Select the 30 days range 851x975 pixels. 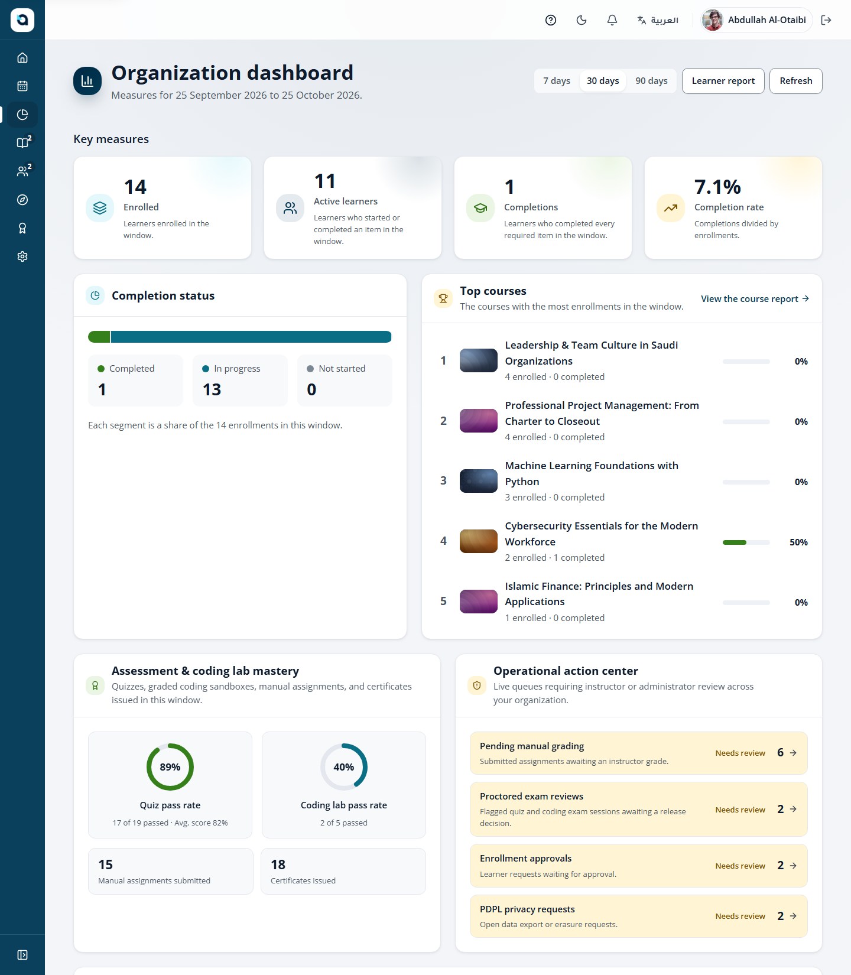pyautogui.click(x=603, y=81)
